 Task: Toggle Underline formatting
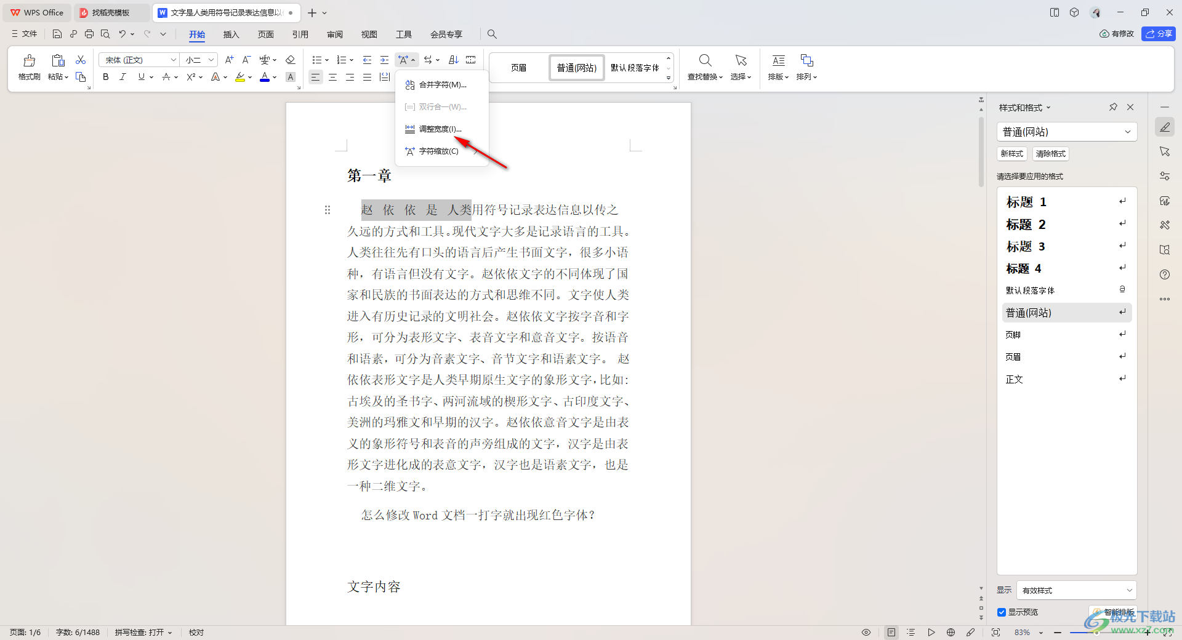142,77
